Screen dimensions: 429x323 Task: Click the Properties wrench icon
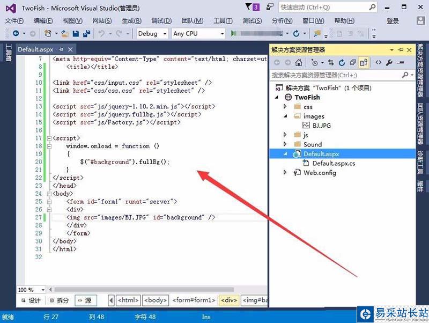click(389, 63)
